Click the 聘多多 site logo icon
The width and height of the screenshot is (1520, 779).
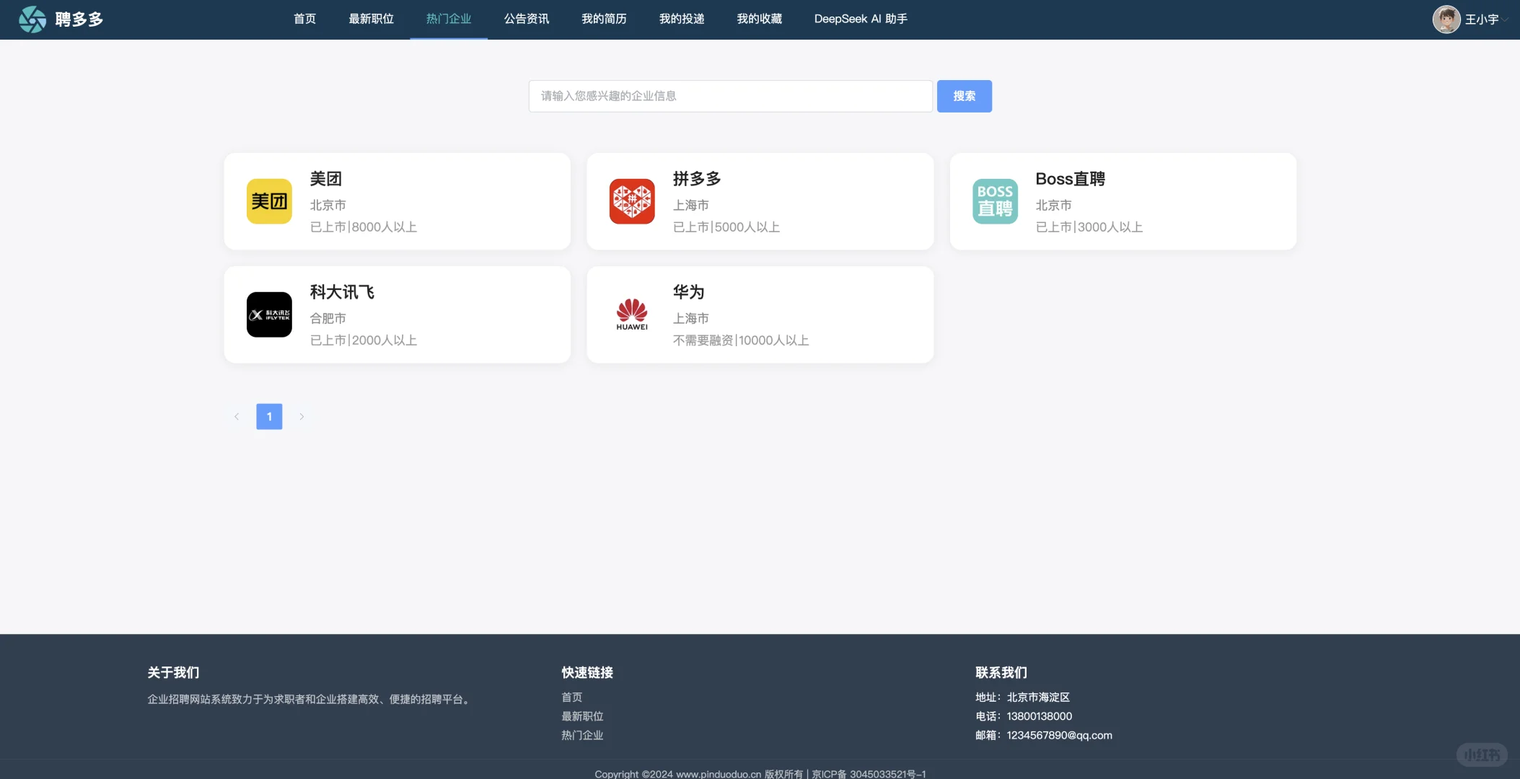(x=32, y=19)
